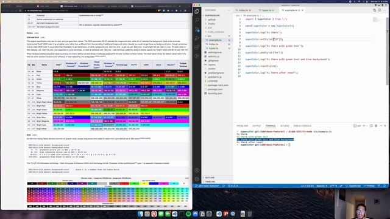Open Finder in the dock
390x219 pixels.
tap(140, 214)
